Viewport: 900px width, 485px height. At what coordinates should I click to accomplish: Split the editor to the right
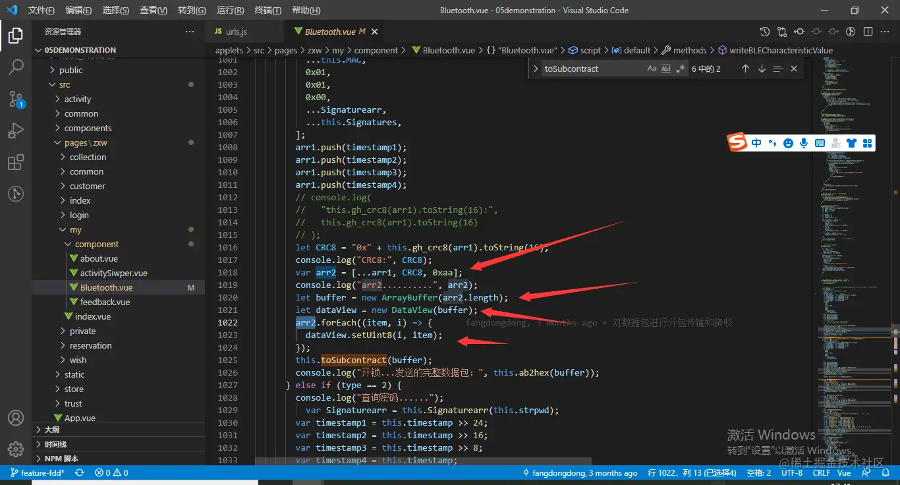coord(868,31)
